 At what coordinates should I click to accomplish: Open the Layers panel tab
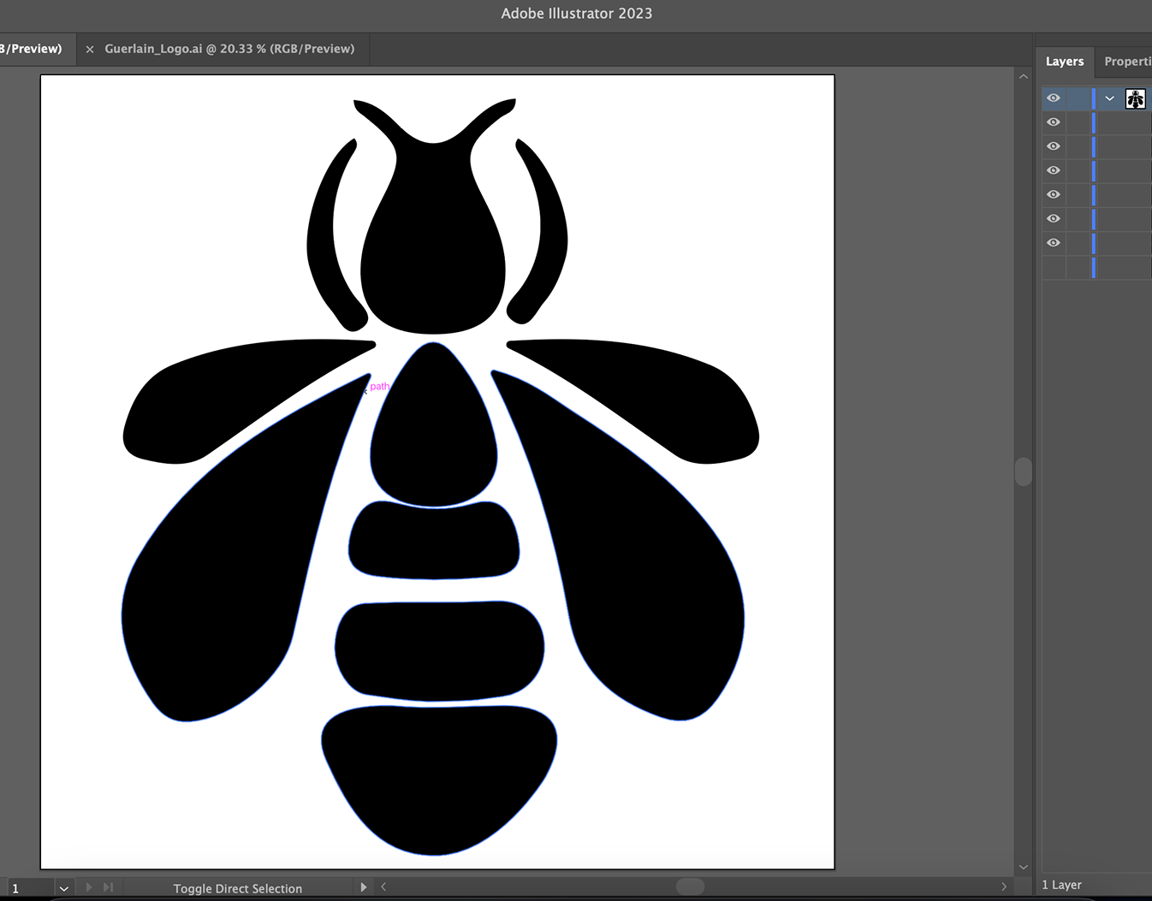pos(1065,62)
